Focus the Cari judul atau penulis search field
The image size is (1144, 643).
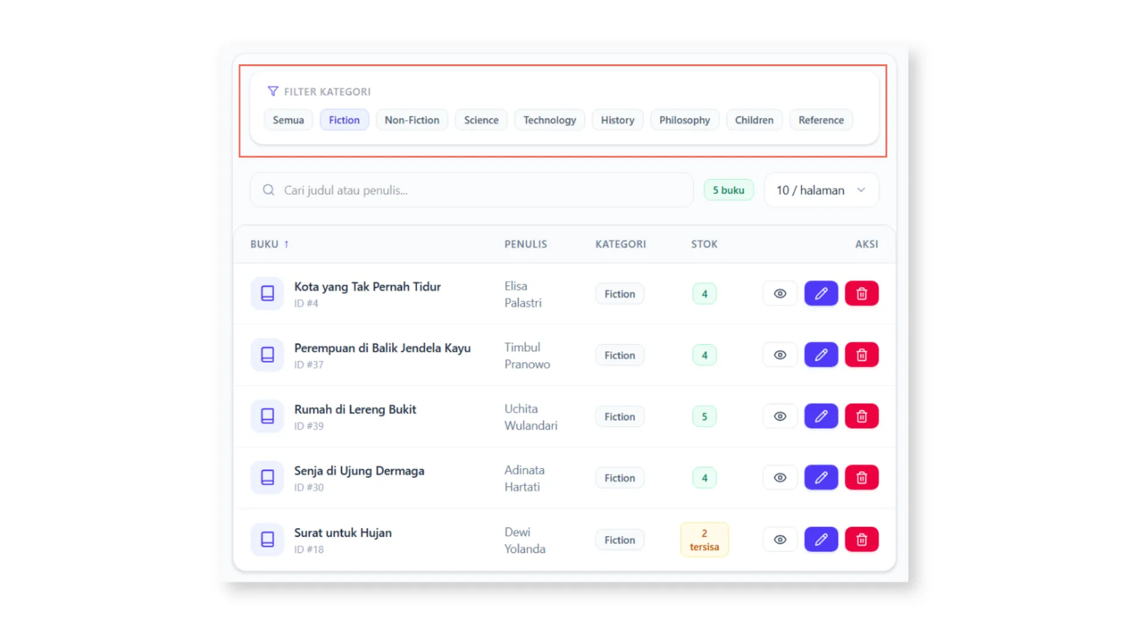coord(471,190)
